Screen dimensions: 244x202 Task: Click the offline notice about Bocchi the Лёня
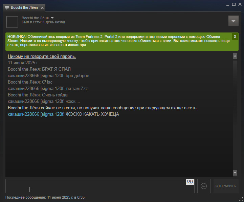pyautogui.click(x=103, y=108)
